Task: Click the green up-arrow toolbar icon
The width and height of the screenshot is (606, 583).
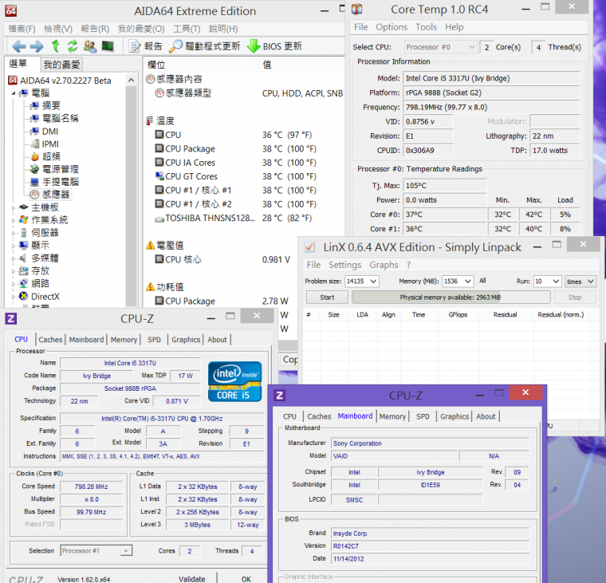Action: (55, 46)
